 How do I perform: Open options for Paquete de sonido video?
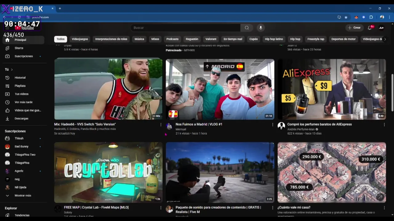click(x=272, y=208)
